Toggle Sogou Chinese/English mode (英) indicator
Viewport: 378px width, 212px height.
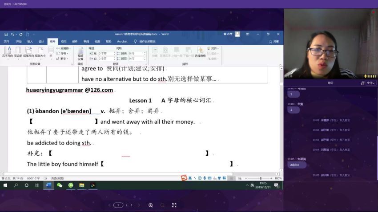click(x=190, y=178)
